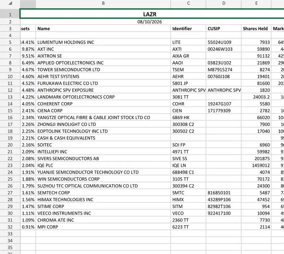Click CUSIP value 922417100

[223, 213]
